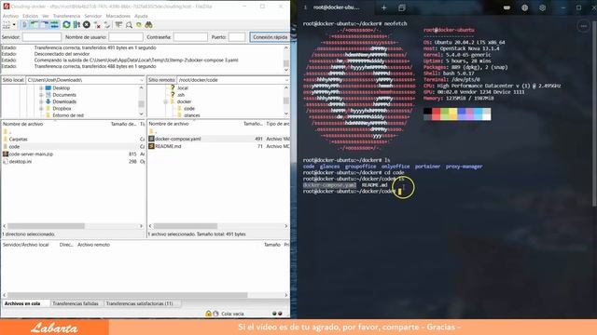Click the Conexión rápida button
Viewport: 597px width, 335px height.
tap(270, 37)
